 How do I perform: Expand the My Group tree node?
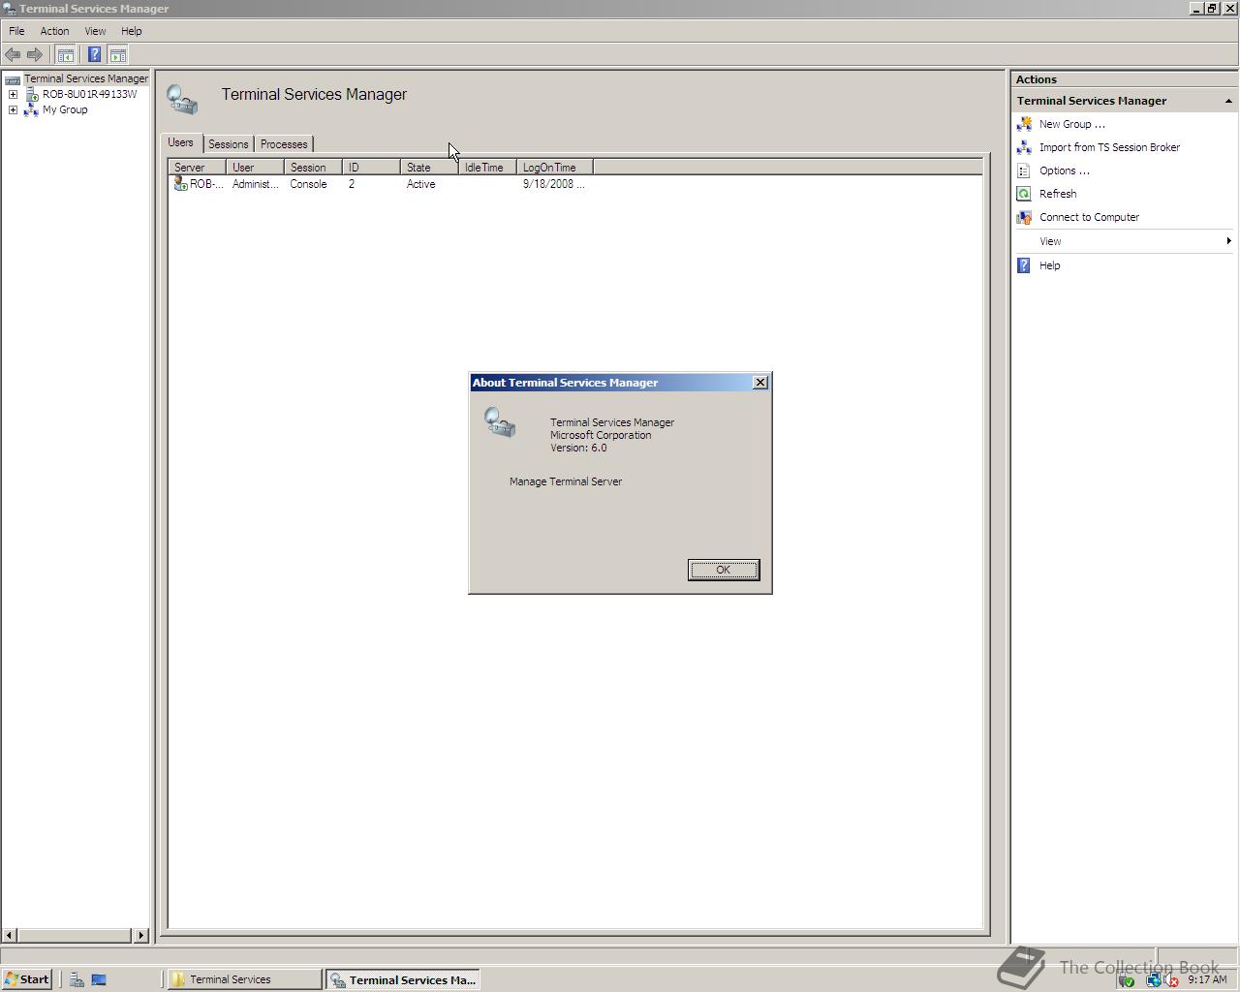click(13, 109)
